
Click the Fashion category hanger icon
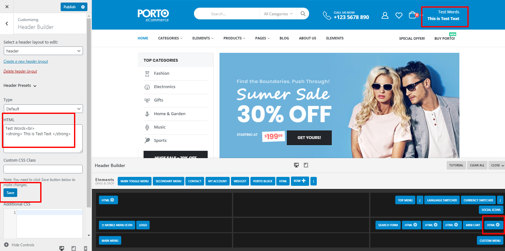[147, 73]
